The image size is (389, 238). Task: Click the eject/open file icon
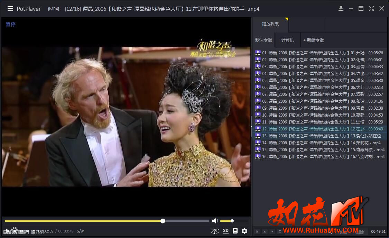34,231
